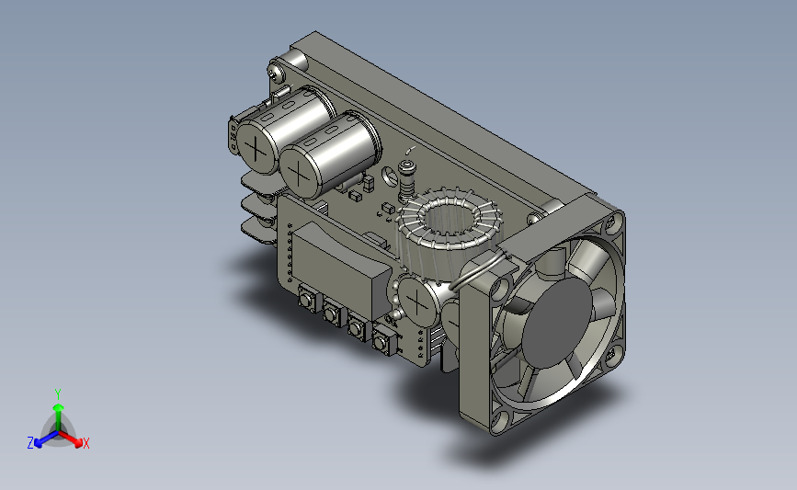Select the rightmost tactile push button
The image size is (797, 490).
click(382, 342)
